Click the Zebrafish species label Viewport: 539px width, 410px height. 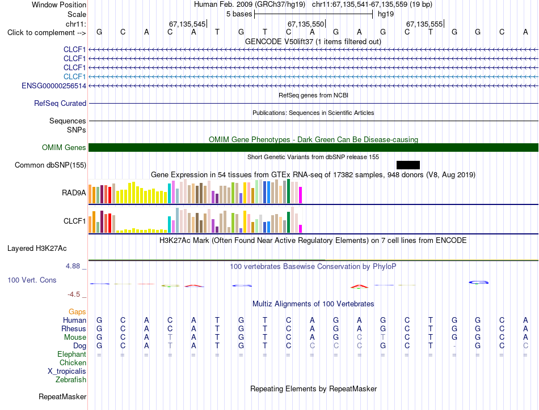tap(71, 380)
